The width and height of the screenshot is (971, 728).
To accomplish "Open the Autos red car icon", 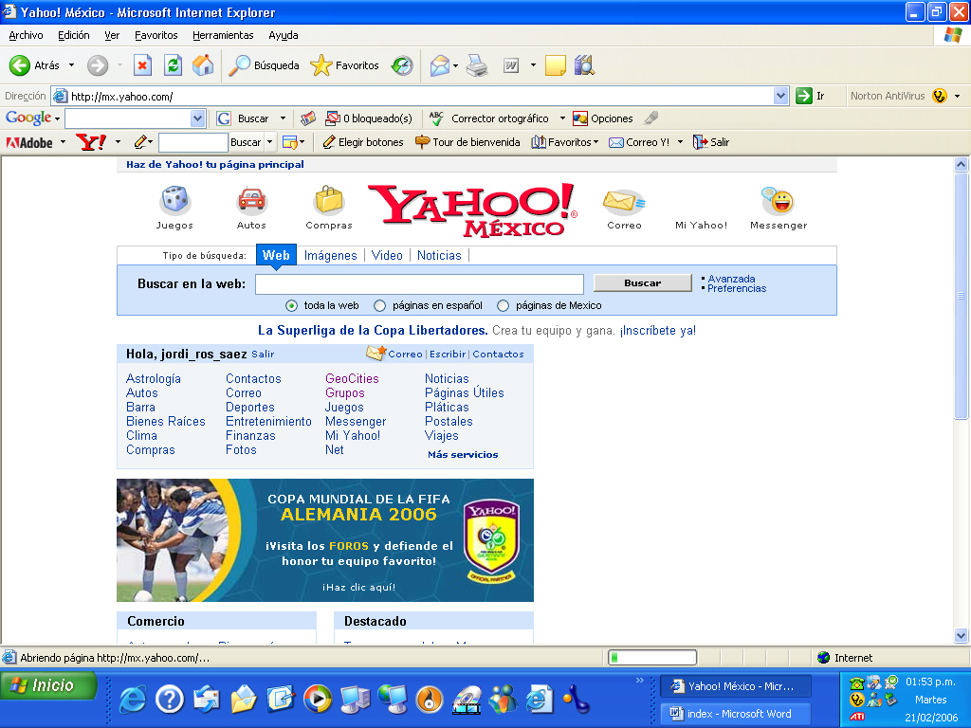I will pos(251,200).
